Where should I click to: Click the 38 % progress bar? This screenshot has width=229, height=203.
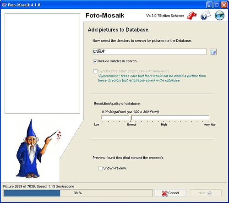tap(78, 193)
